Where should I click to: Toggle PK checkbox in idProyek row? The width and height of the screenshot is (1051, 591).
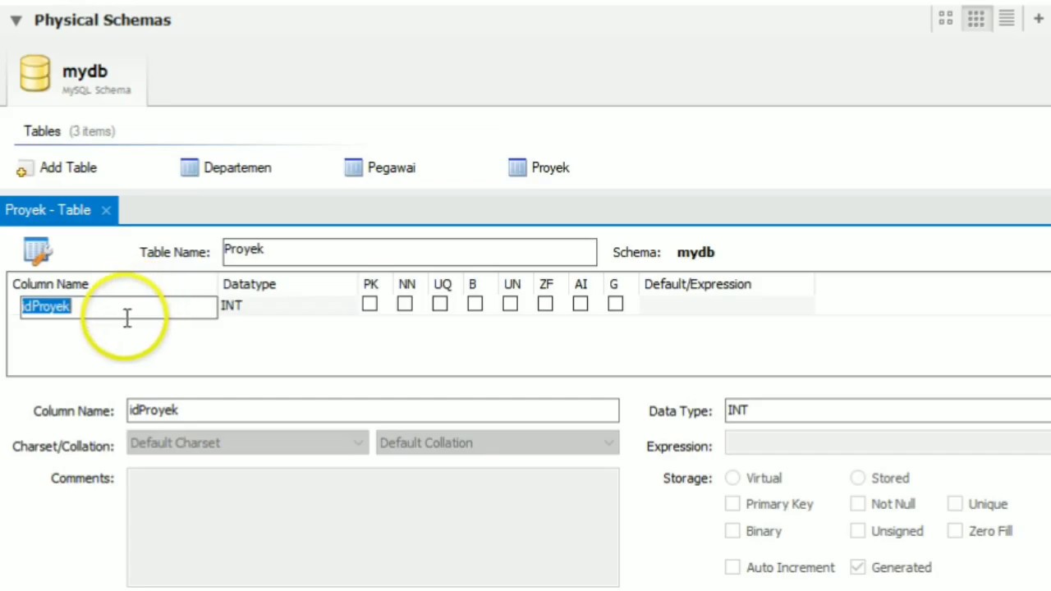(369, 305)
